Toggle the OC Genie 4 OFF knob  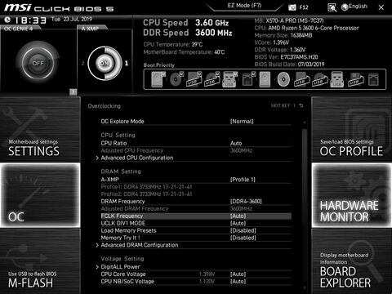point(38,63)
